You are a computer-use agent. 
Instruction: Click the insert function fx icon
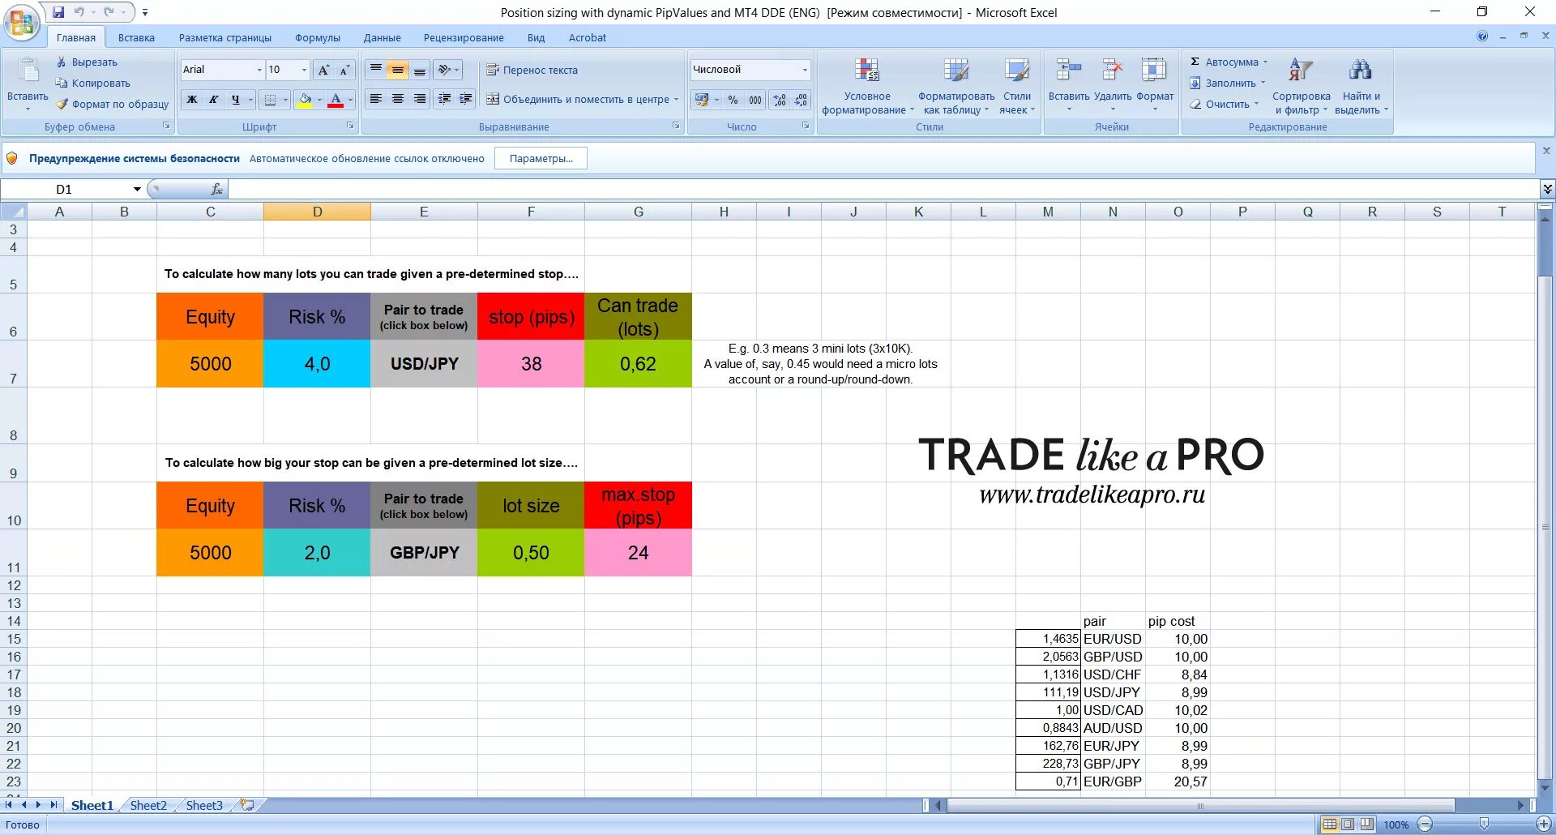coord(216,189)
